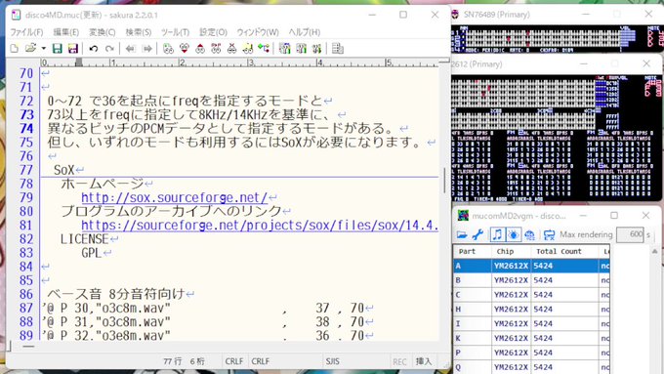Viewport: 664px width, 374px height.
Task: Select part K row in mucomMD2vgm
Action: click(532, 338)
